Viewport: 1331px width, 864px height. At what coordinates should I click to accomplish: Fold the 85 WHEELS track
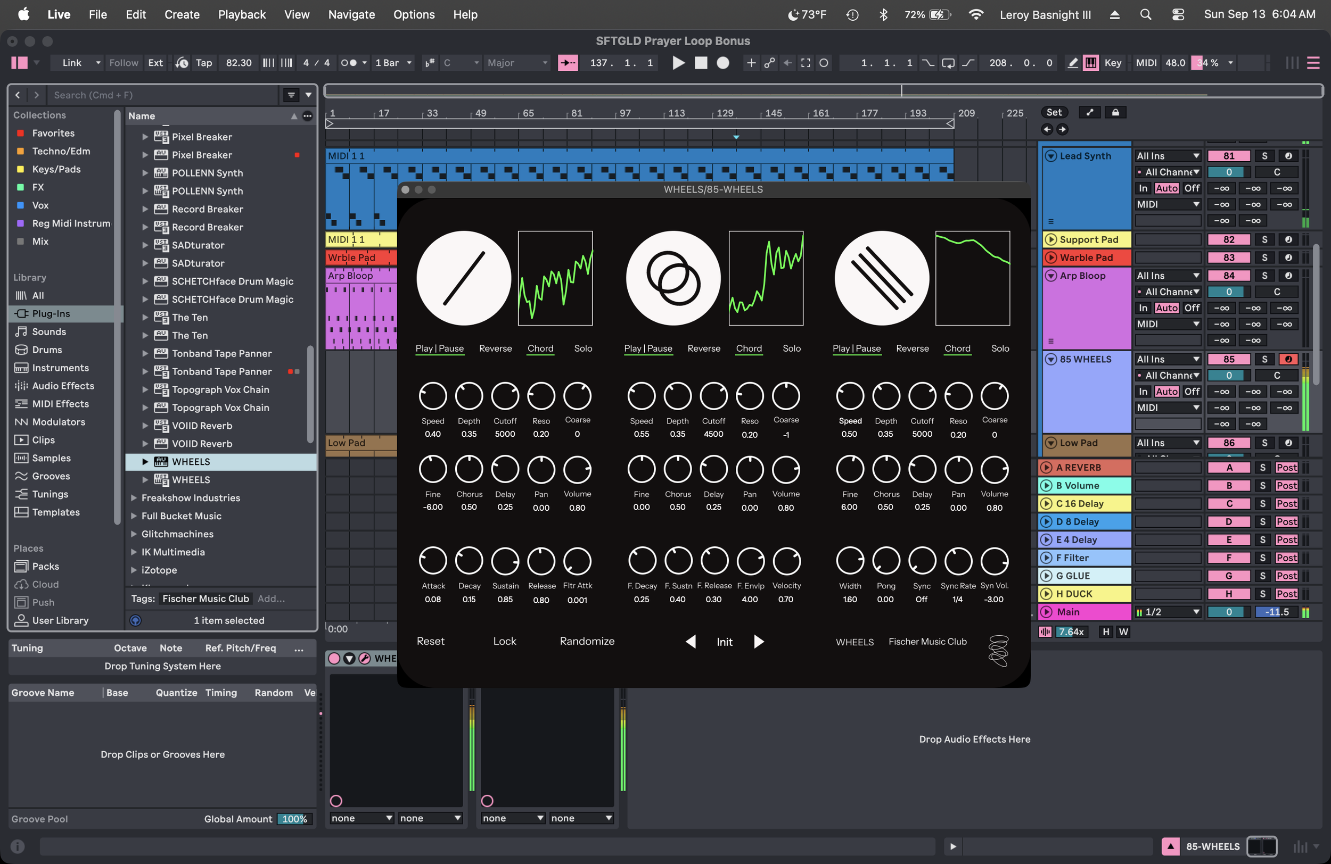tap(1051, 359)
